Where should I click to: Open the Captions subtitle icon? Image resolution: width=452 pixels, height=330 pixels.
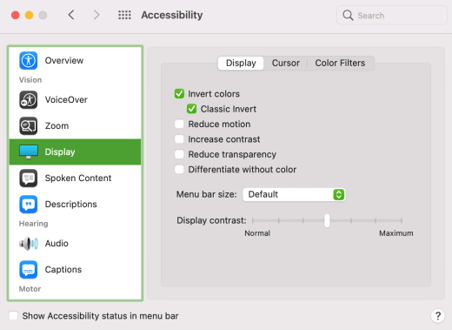coord(28,270)
